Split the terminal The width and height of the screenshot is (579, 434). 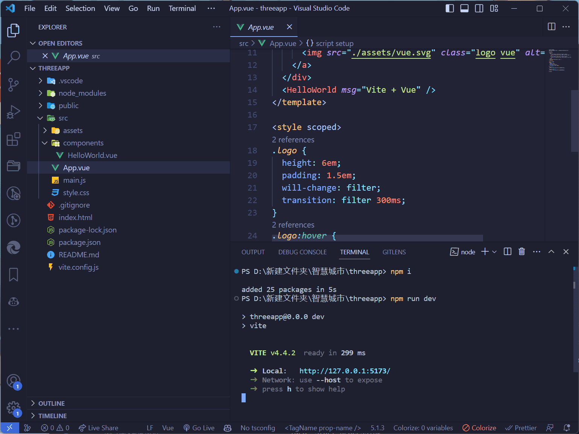(508, 252)
